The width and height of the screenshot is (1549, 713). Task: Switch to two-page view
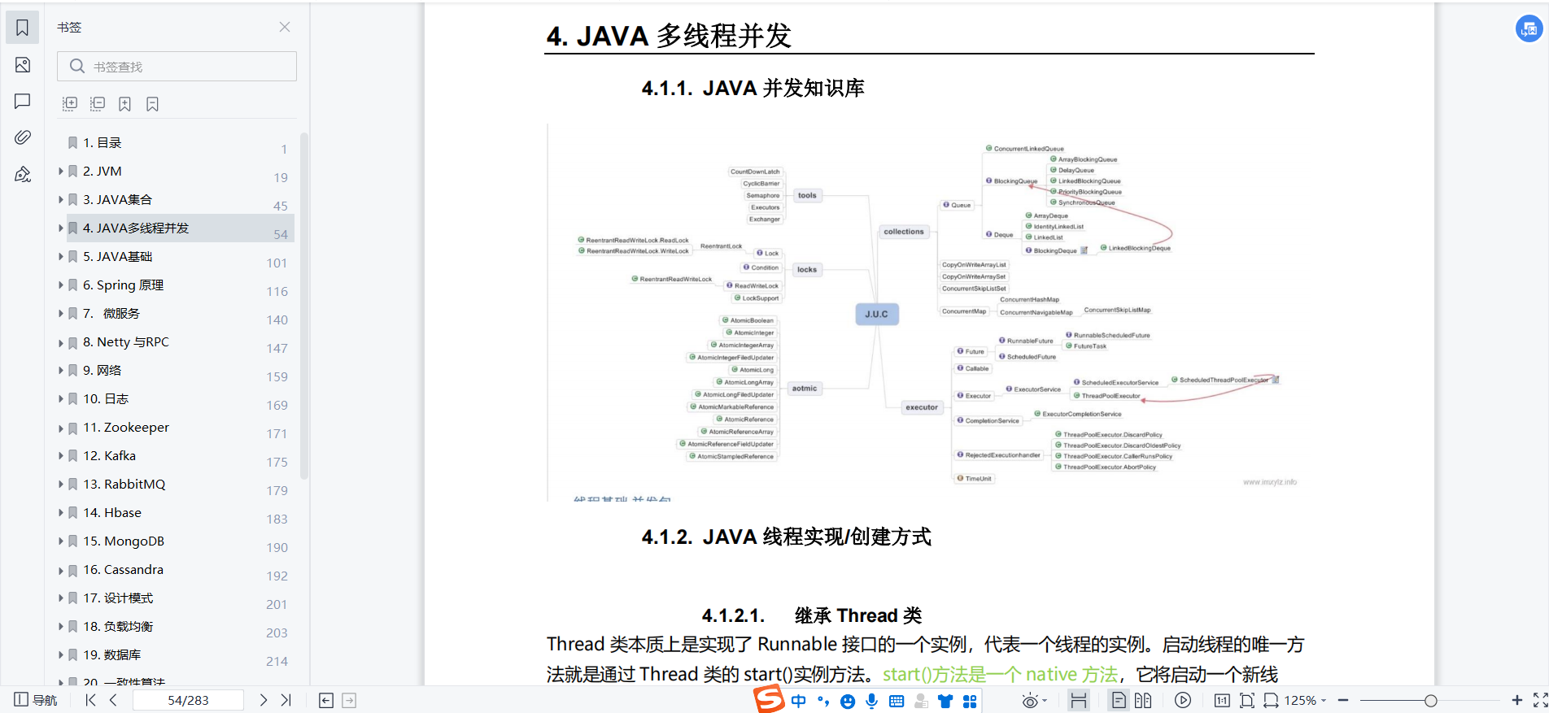tap(1143, 700)
